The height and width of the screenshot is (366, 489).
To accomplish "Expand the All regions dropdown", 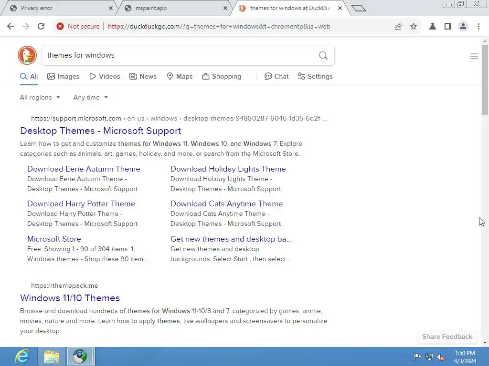I will (40, 97).
